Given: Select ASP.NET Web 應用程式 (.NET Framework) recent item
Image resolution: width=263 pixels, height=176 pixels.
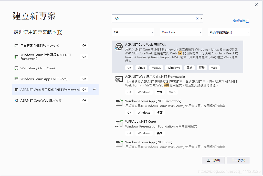Looking at the screenshot, I should click(55, 90).
